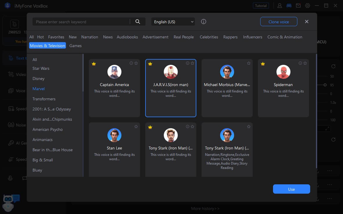The height and width of the screenshot is (214, 343).
Task: Open the Favorites category tab
Action: pyautogui.click(x=56, y=37)
